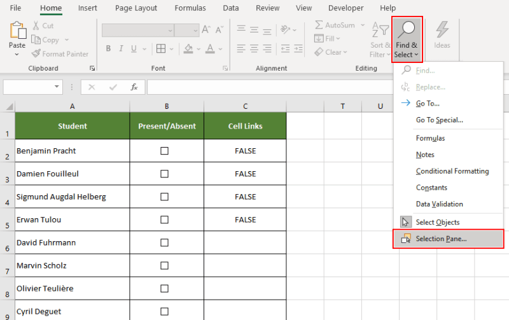Screen dimensions: 509x320
Task: Tick the checkbox for Cyril Deguet
Action: point(165,312)
